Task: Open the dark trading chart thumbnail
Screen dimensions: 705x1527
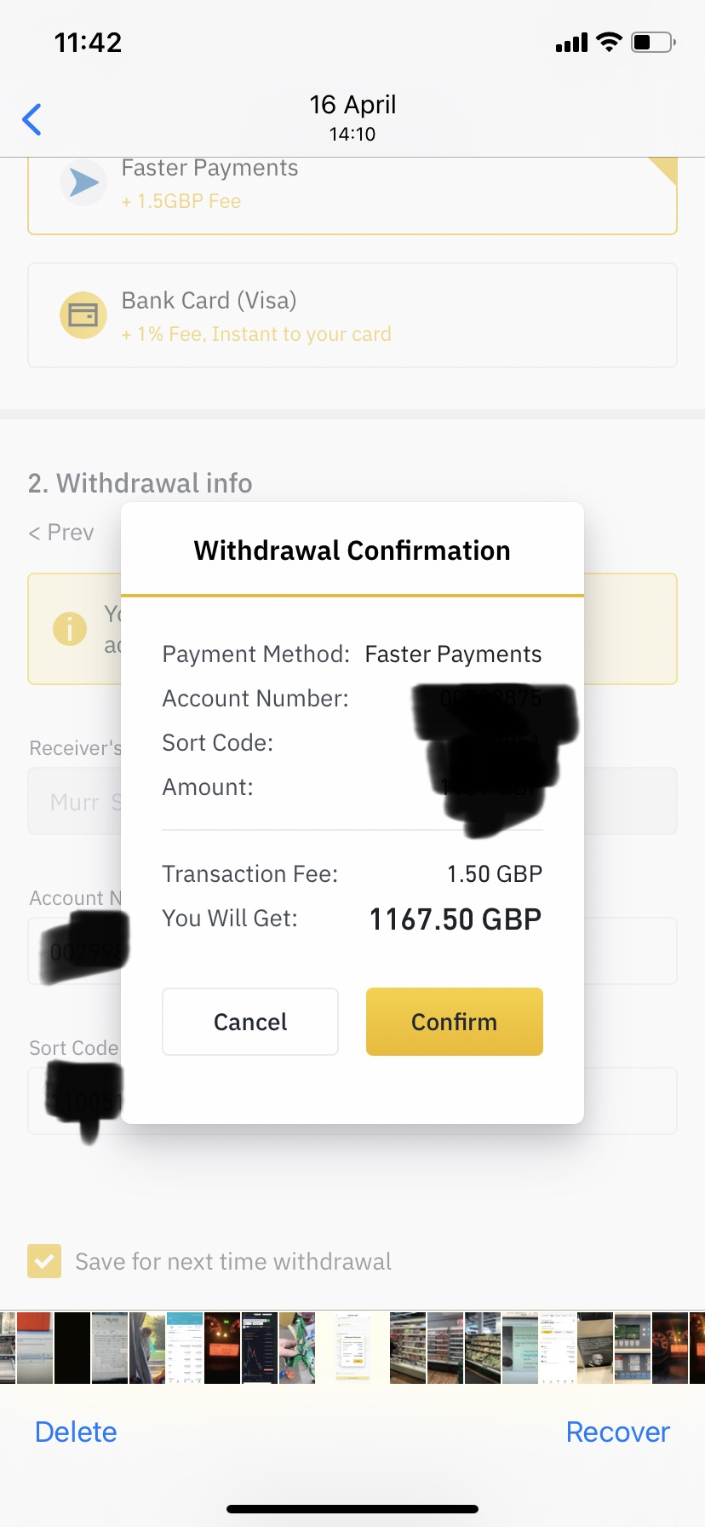Action: [260, 1347]
